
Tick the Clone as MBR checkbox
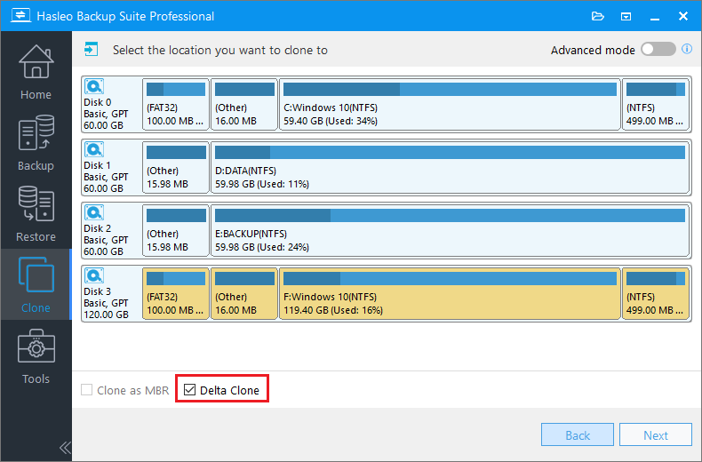point(86,390)
